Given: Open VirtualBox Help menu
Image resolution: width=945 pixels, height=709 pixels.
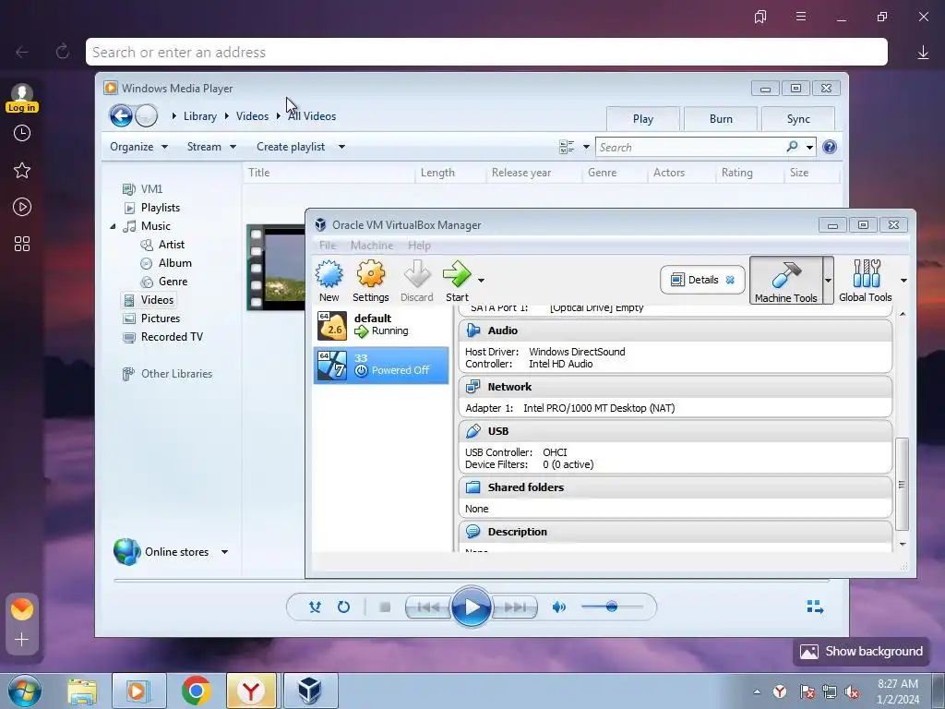Looking at the screenshot, I should (x=419, y=246).
